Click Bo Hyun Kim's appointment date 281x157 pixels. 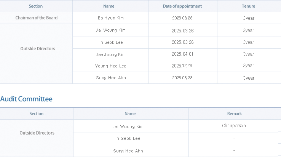[x=182, y=18]
